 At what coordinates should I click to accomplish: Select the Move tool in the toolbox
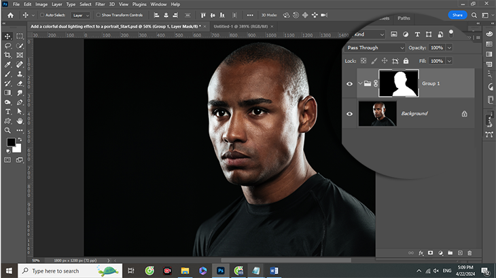click(7, 36)
